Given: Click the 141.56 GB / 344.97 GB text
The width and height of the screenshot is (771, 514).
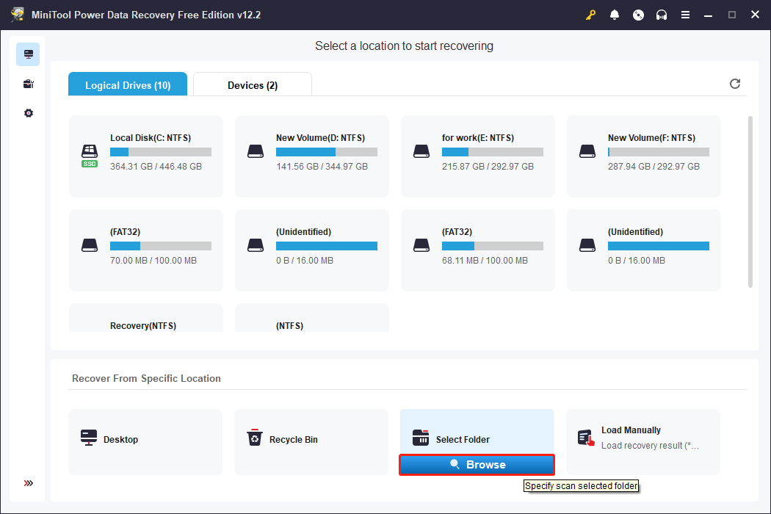Looking at the screenshot, I should [x=322, y=166].
